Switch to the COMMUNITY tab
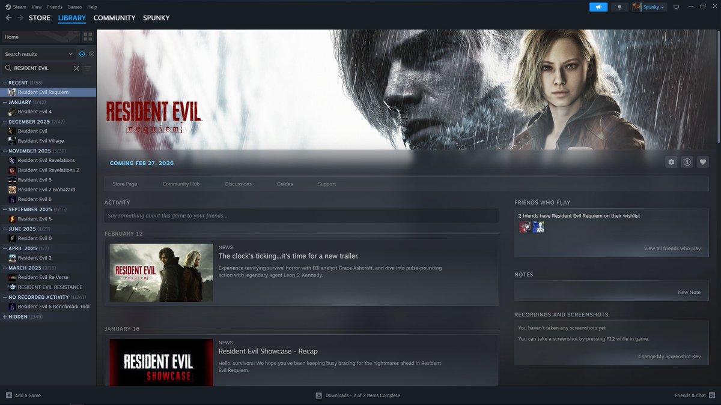The image size is (721, 405). 114,18
